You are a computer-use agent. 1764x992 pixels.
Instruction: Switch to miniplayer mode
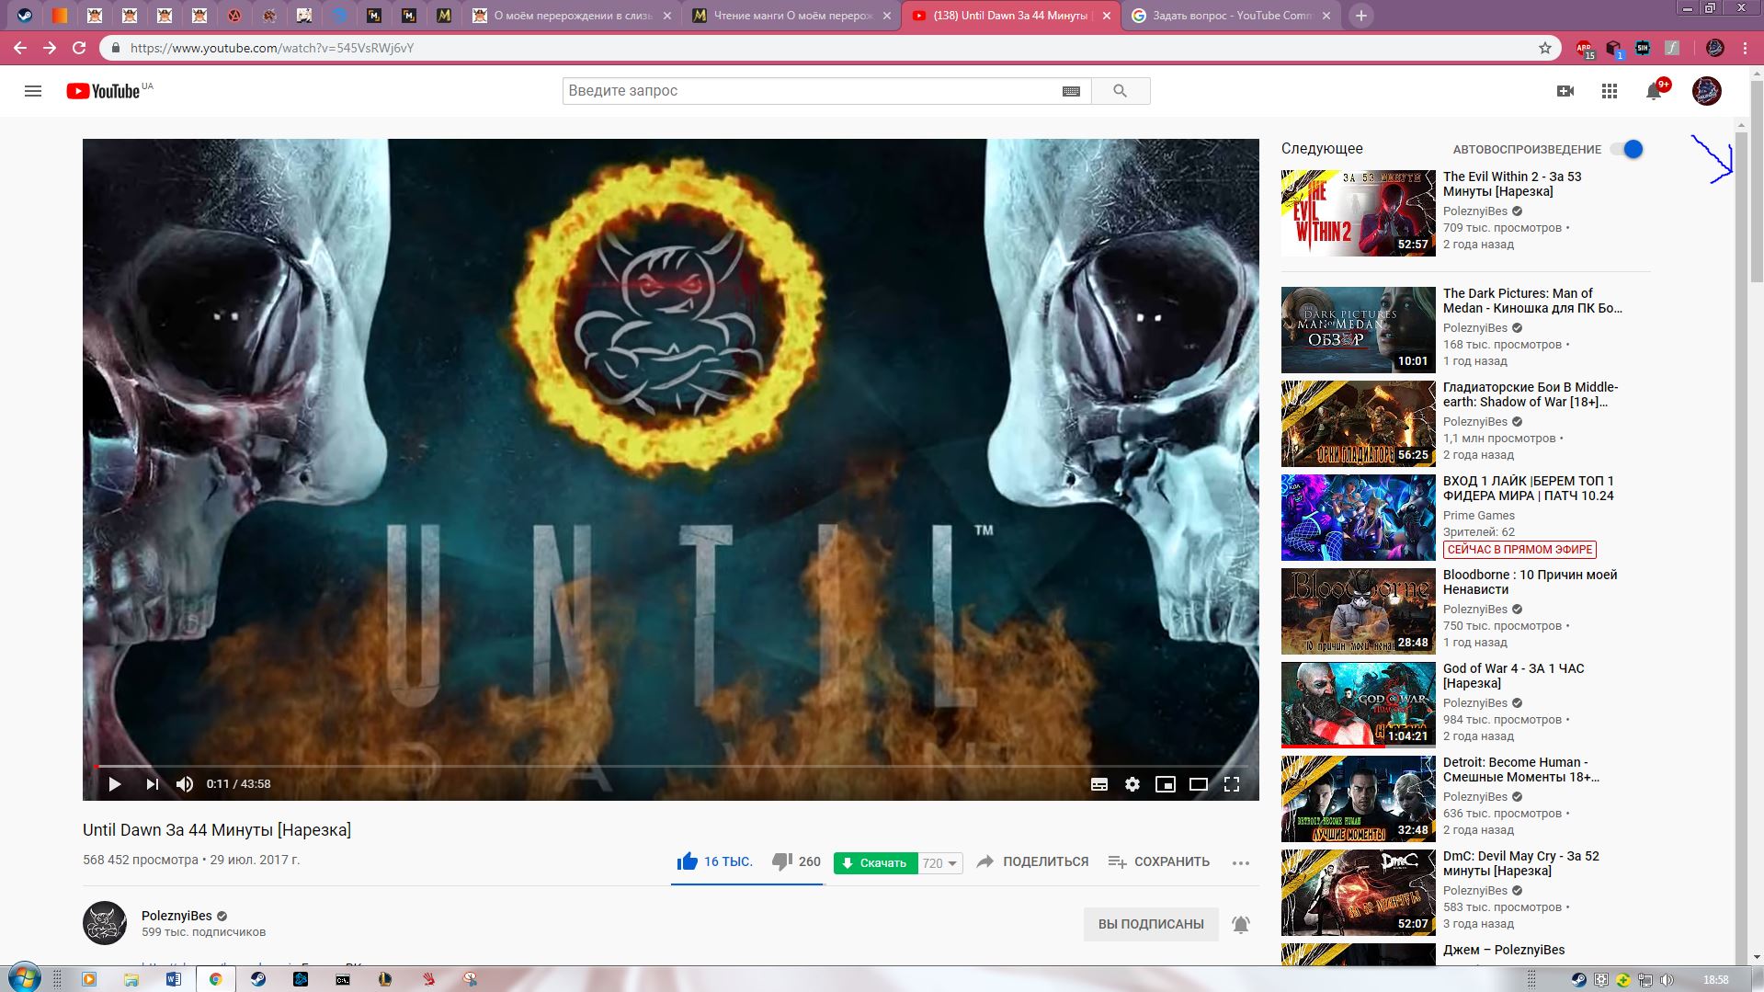click(x=1166, y=784)
